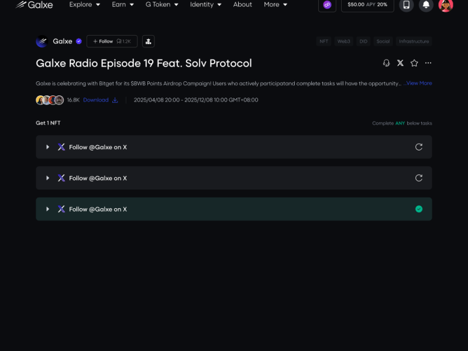Click the participant avatars group

click(50, 100)
